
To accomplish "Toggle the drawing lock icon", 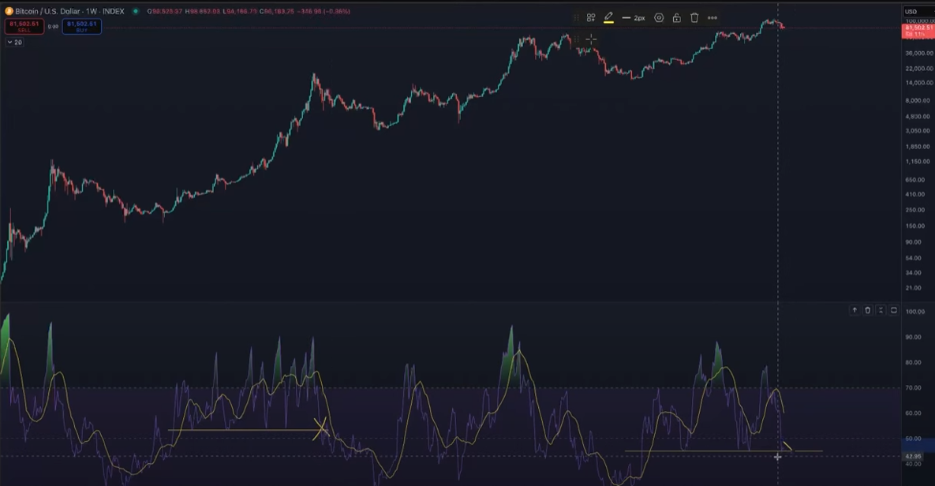I will (x=677, y=18).
